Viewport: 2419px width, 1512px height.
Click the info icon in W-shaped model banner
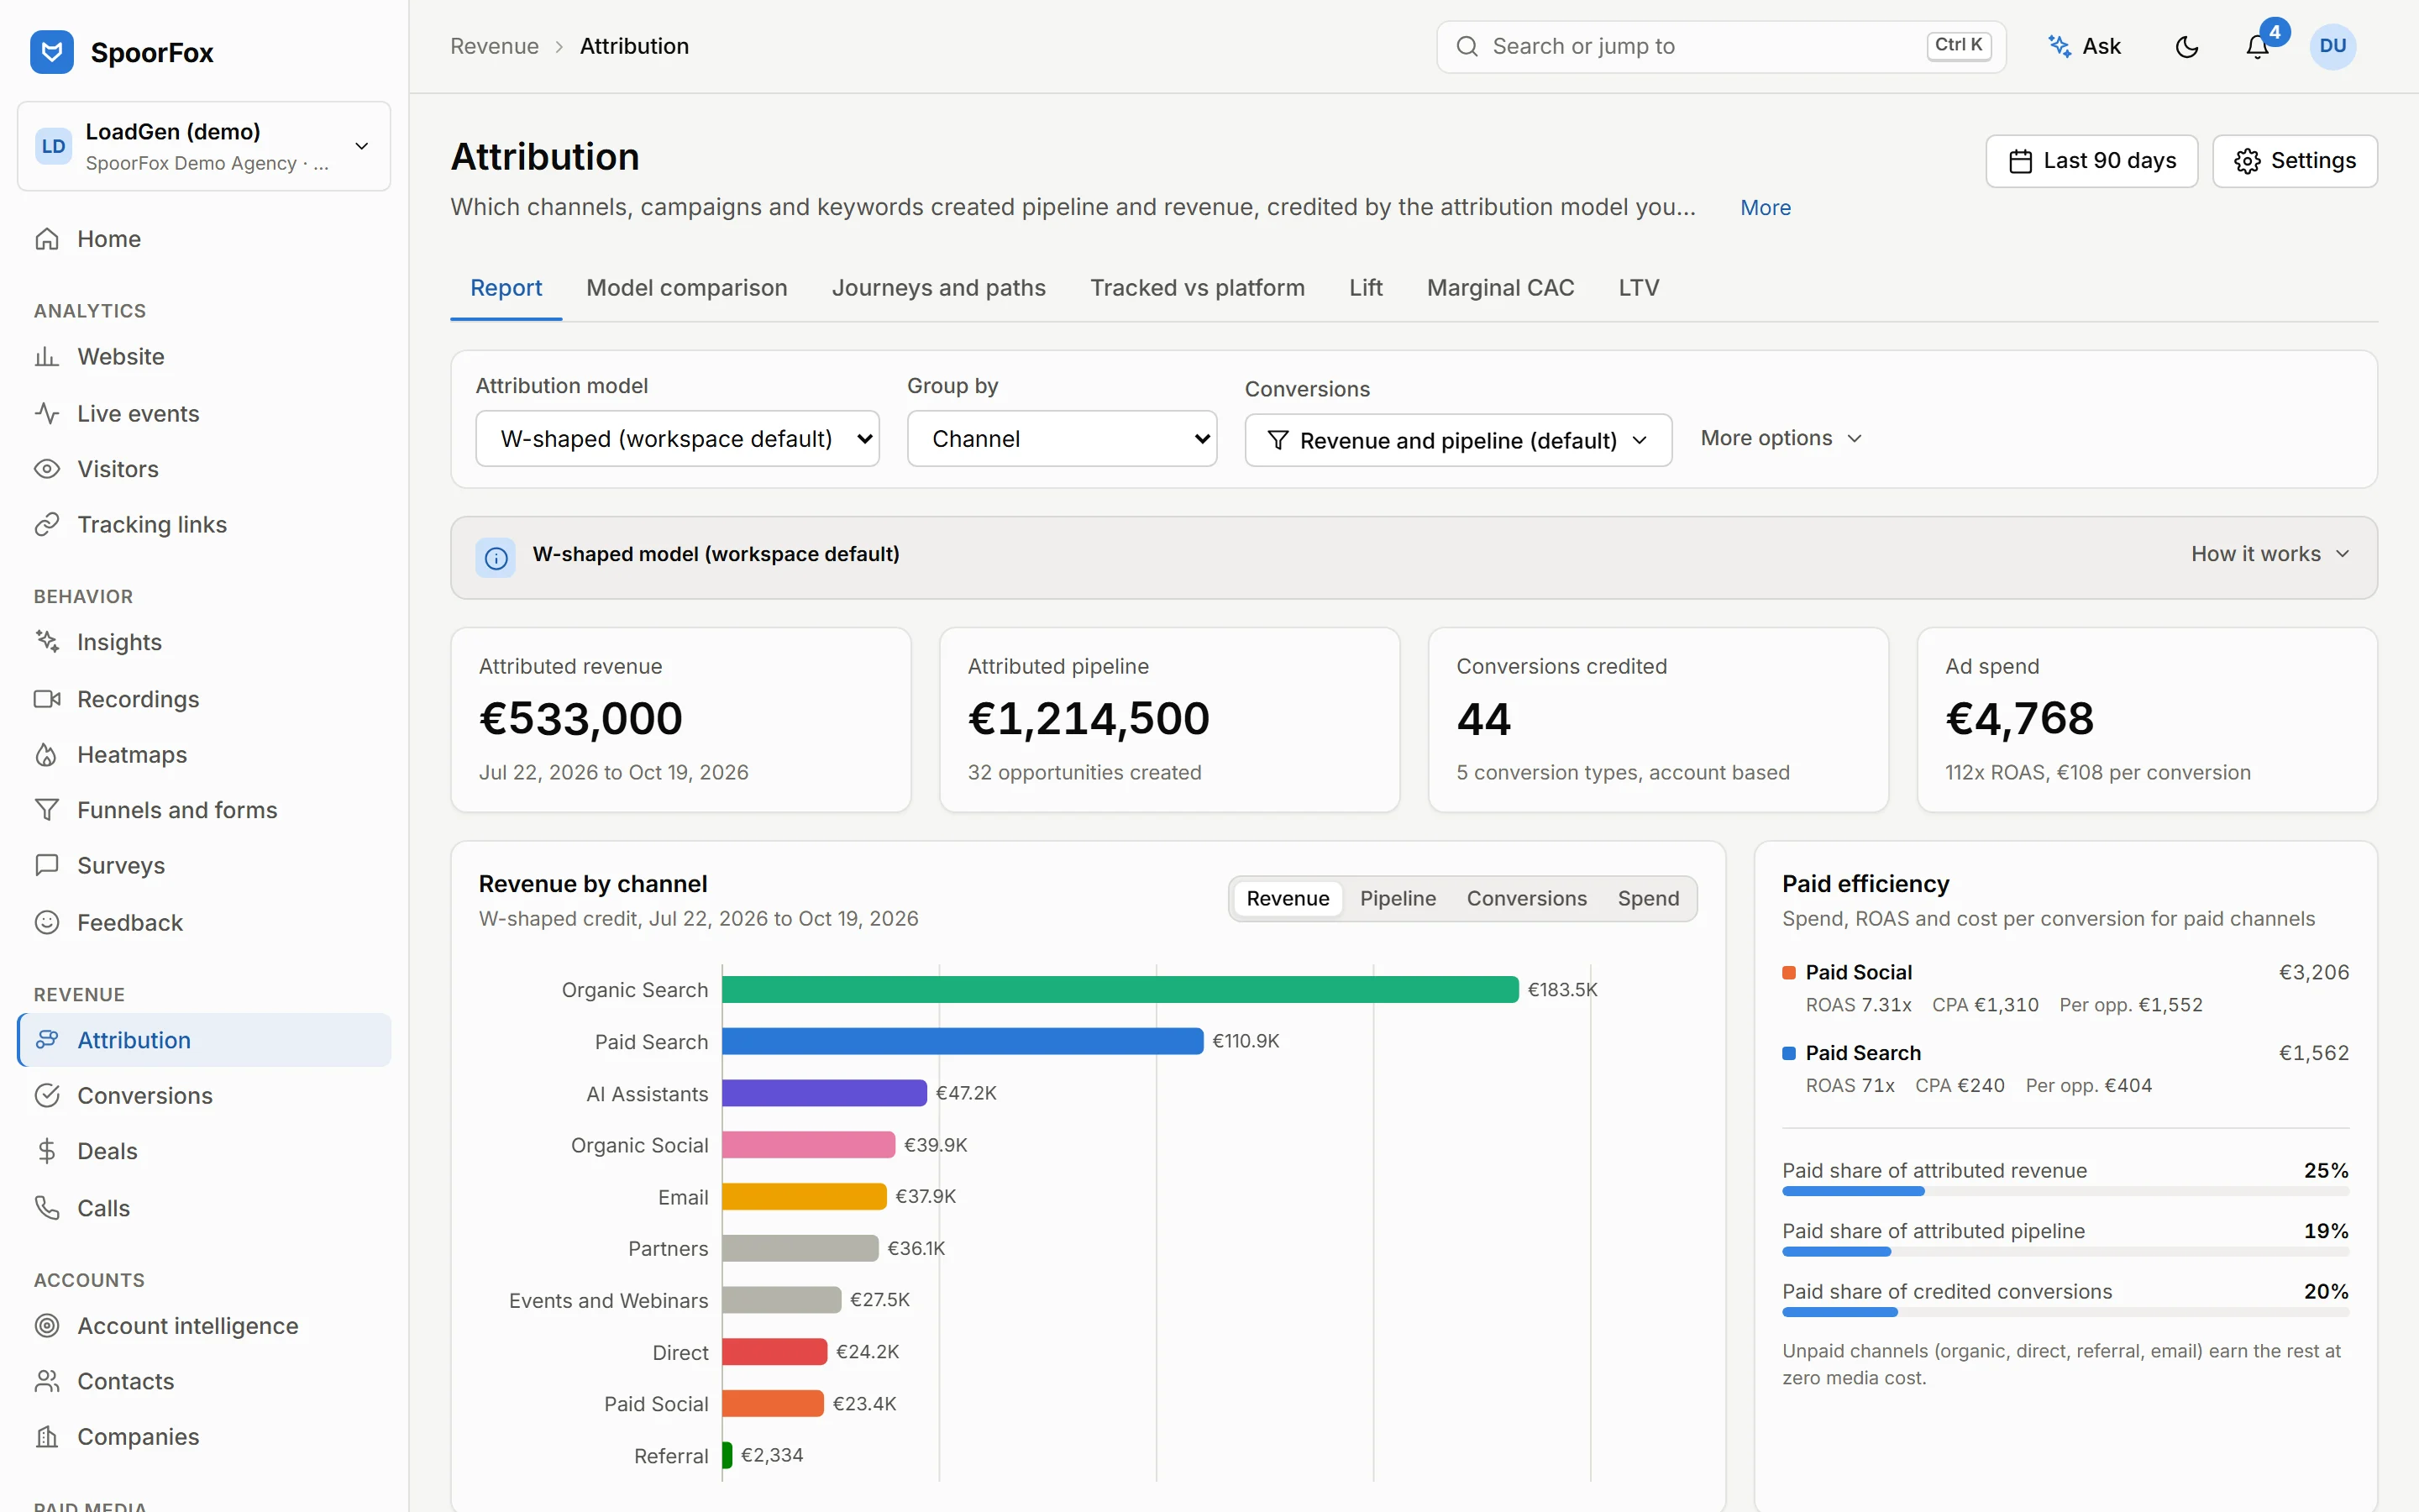click(496, 558)
